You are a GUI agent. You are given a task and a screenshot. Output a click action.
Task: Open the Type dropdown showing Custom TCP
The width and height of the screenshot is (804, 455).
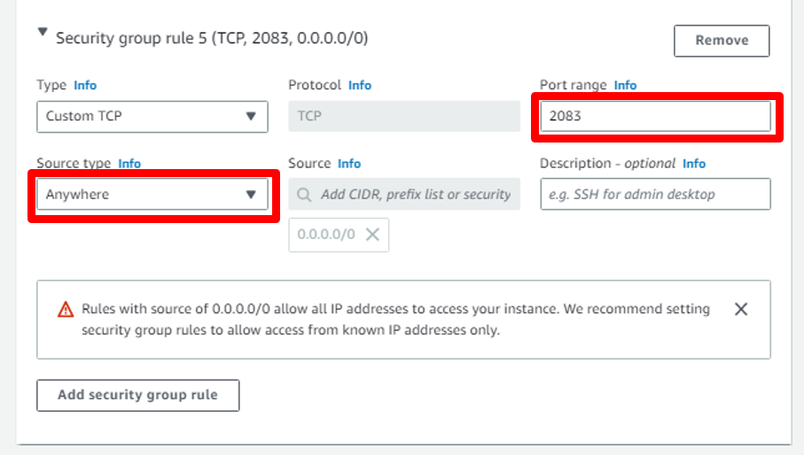click(x=152, y=116)
